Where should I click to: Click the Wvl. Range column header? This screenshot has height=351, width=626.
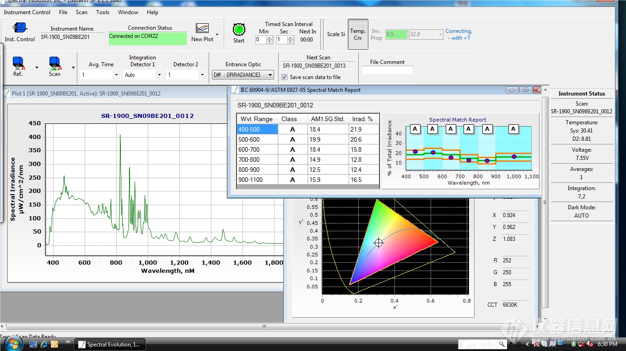(x=257, y=119)
